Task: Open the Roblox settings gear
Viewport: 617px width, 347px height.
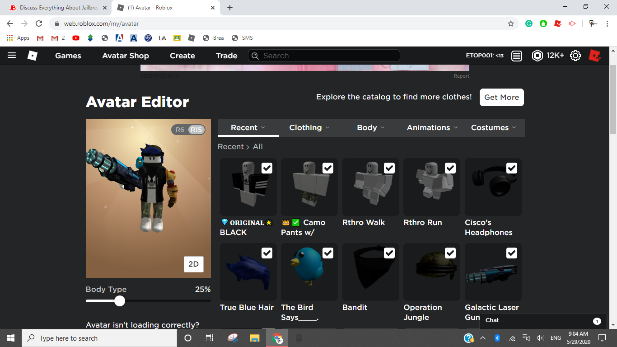Action: (575, 56)
